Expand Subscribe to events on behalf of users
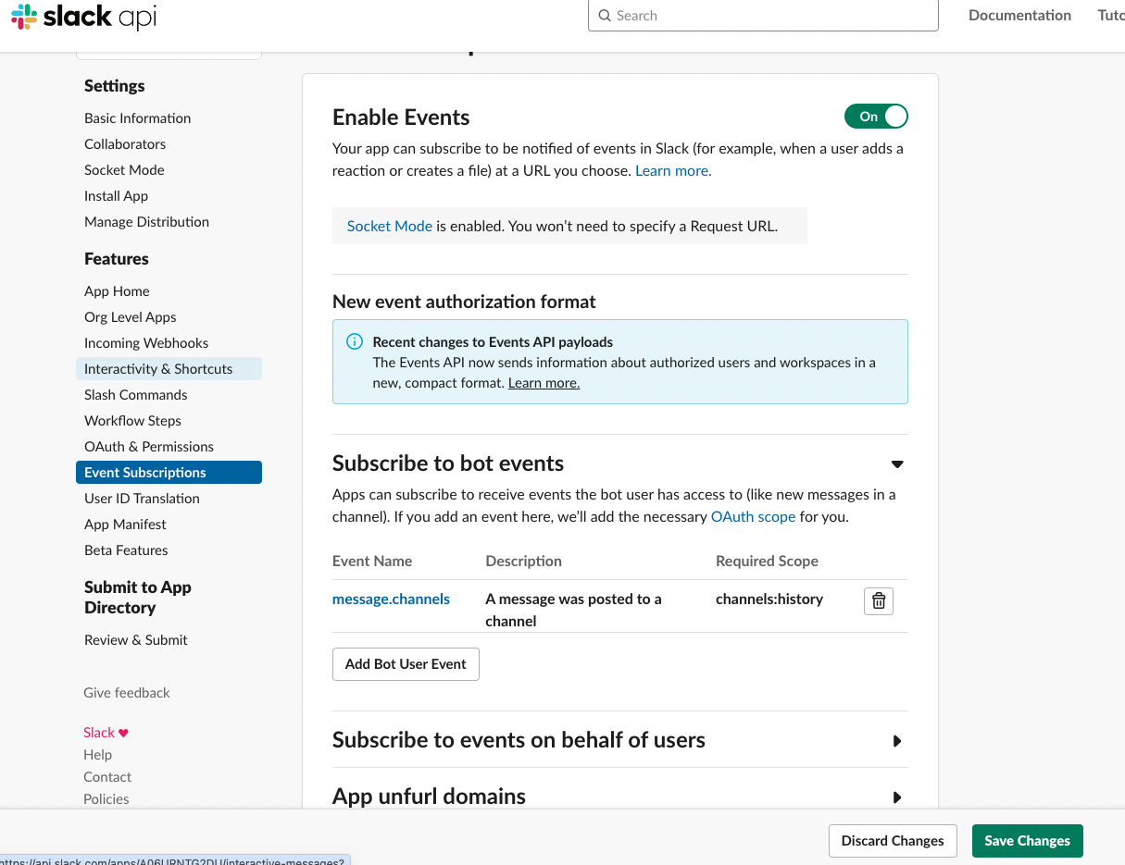This screenshot has width=1125, height=865. click(x=896, y=741)
